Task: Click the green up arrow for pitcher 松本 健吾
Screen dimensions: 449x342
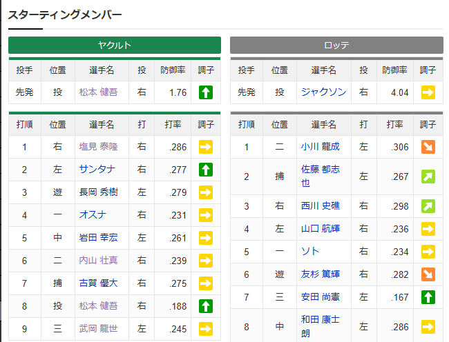Action: coord(206,92)
